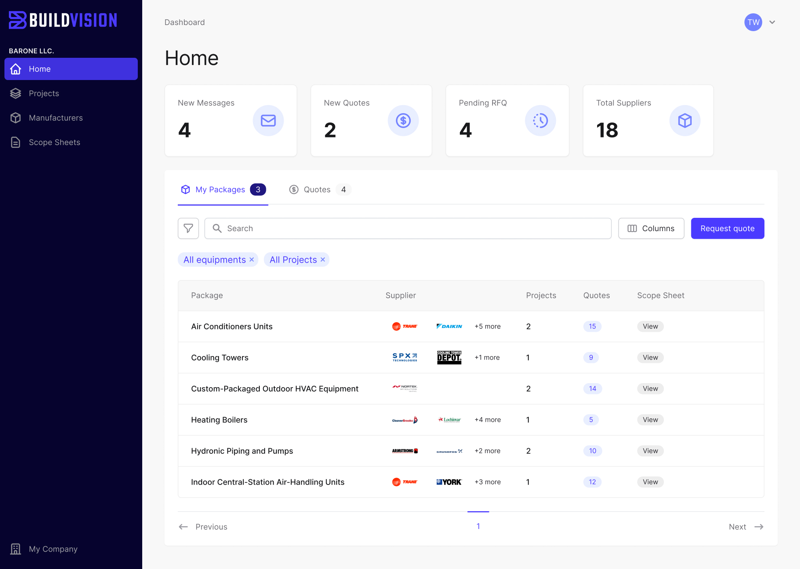
Task: Remove the All Projects filter chip
Action: [x=323, y=259]
